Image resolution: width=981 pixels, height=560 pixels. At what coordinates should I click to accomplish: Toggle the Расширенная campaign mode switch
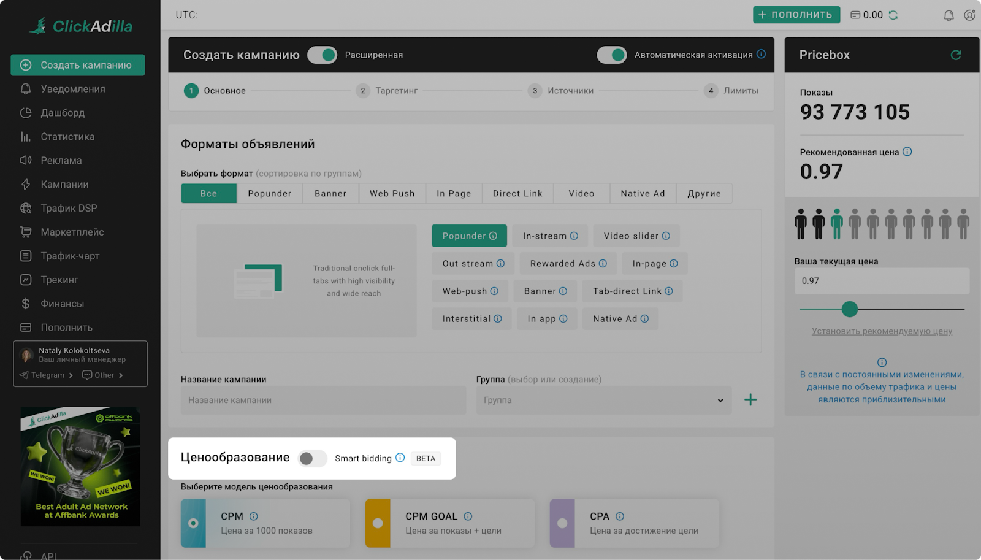coord(323,55)
